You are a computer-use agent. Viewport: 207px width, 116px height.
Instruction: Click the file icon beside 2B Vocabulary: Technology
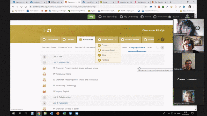pyautogui.click(x=44, y=86)
